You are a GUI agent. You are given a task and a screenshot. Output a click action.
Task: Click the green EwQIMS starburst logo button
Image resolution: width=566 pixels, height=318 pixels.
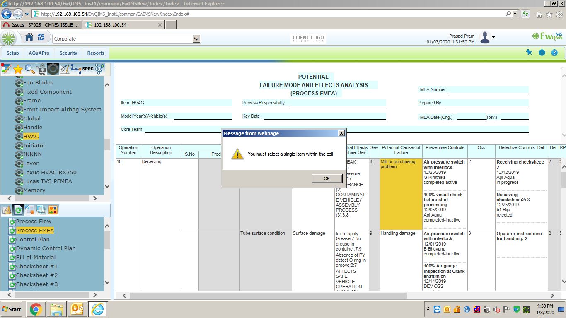(8, 39)
